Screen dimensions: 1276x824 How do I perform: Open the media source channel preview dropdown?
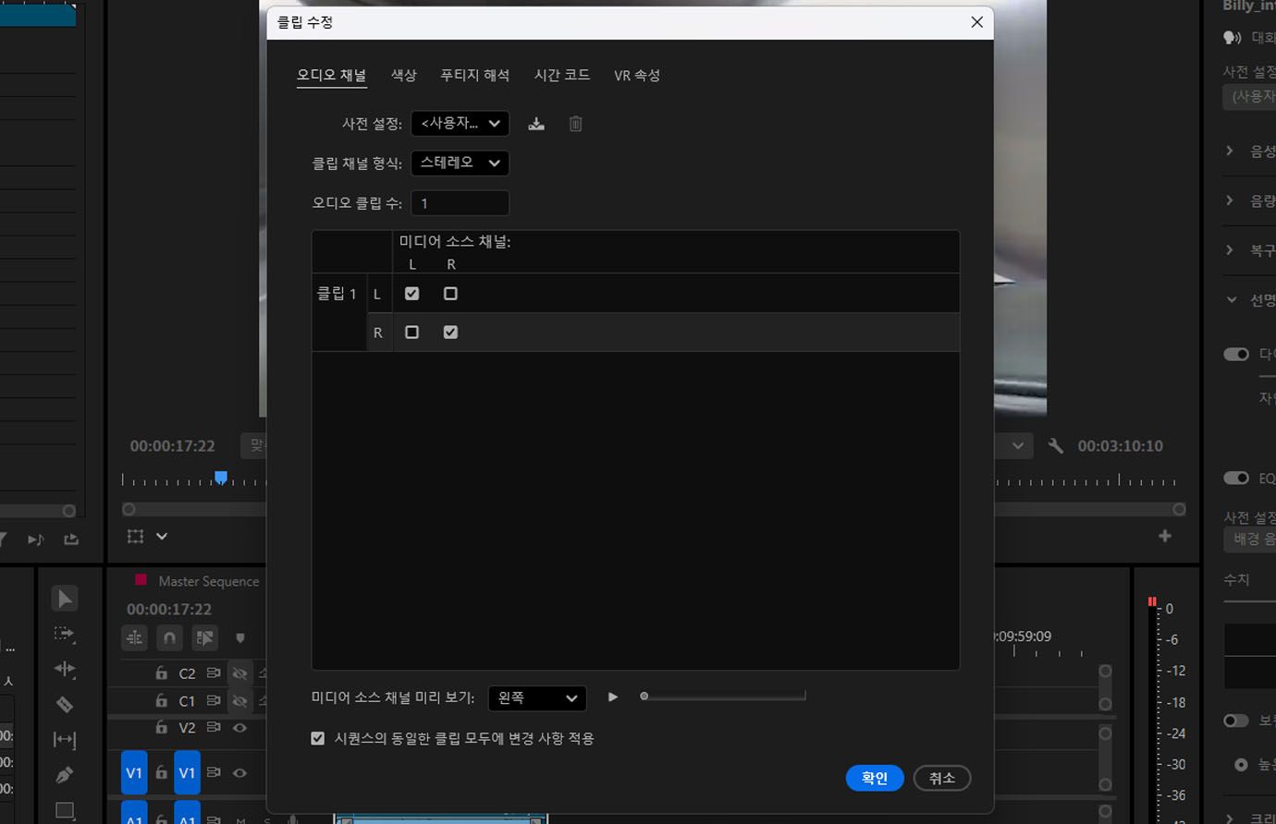[537, 698]
